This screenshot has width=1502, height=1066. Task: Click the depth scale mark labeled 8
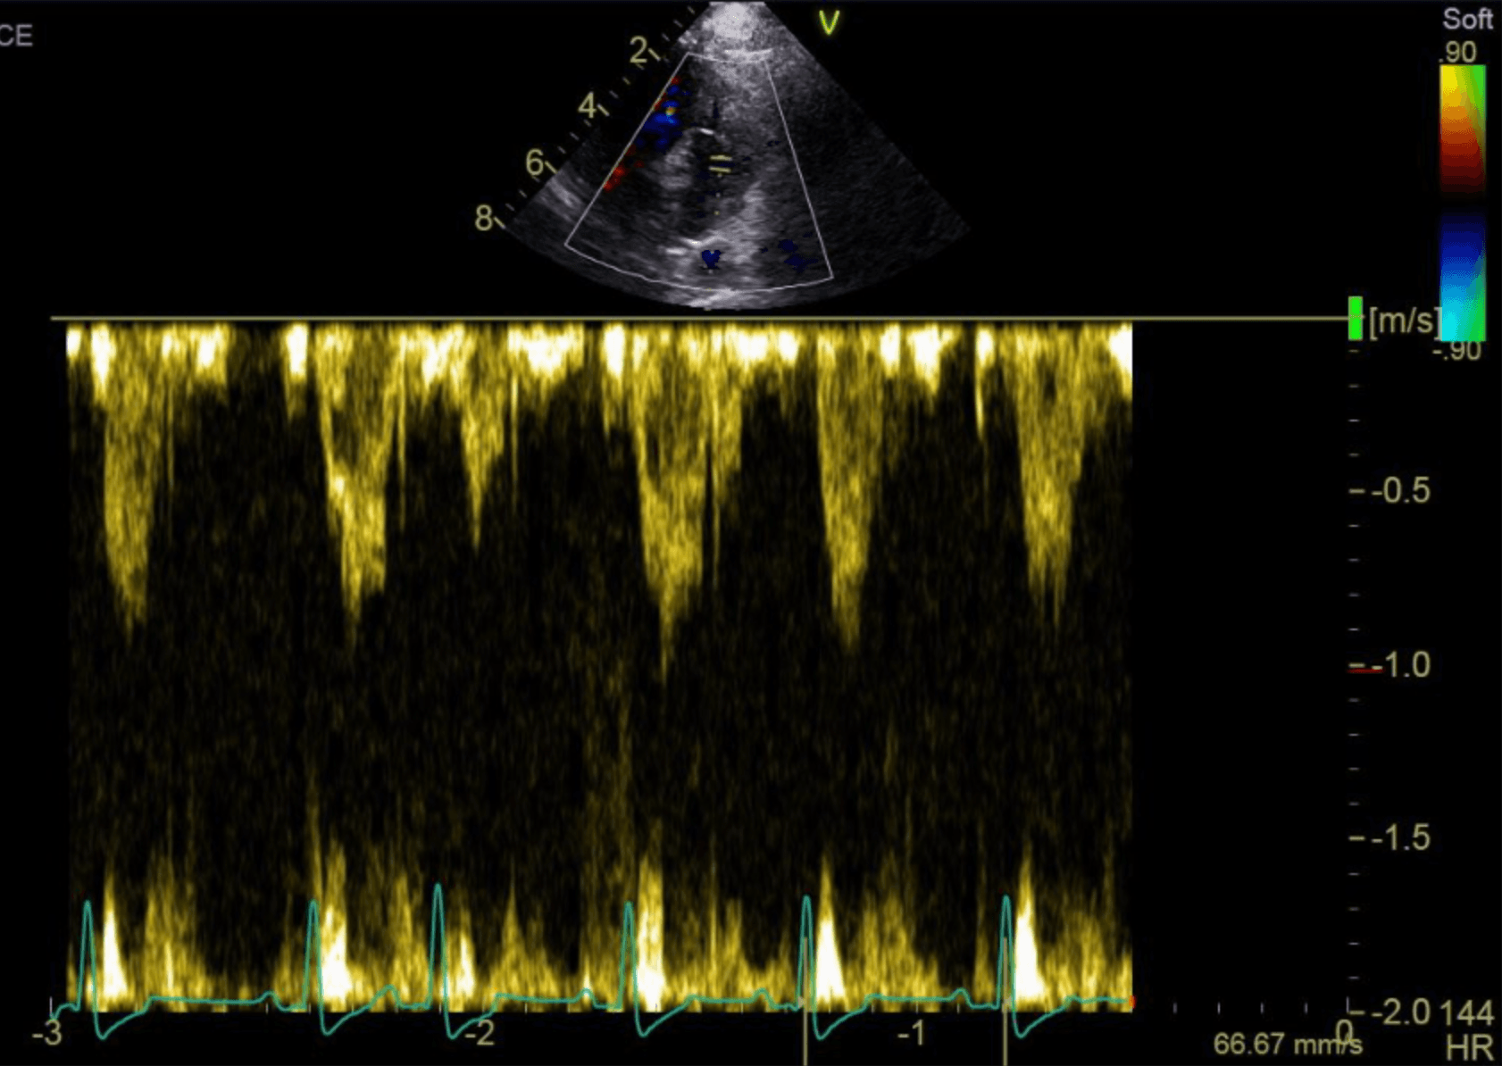pyautogui.click(x=482, y=216)
